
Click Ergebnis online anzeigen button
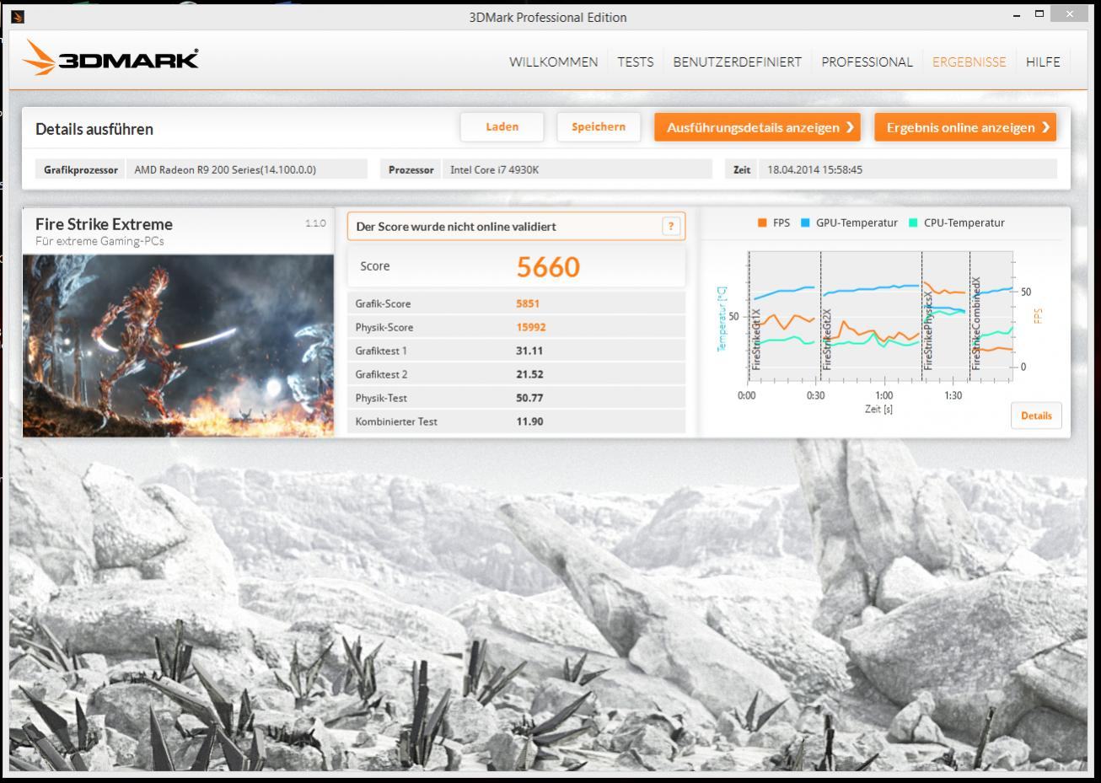point(965,127)
